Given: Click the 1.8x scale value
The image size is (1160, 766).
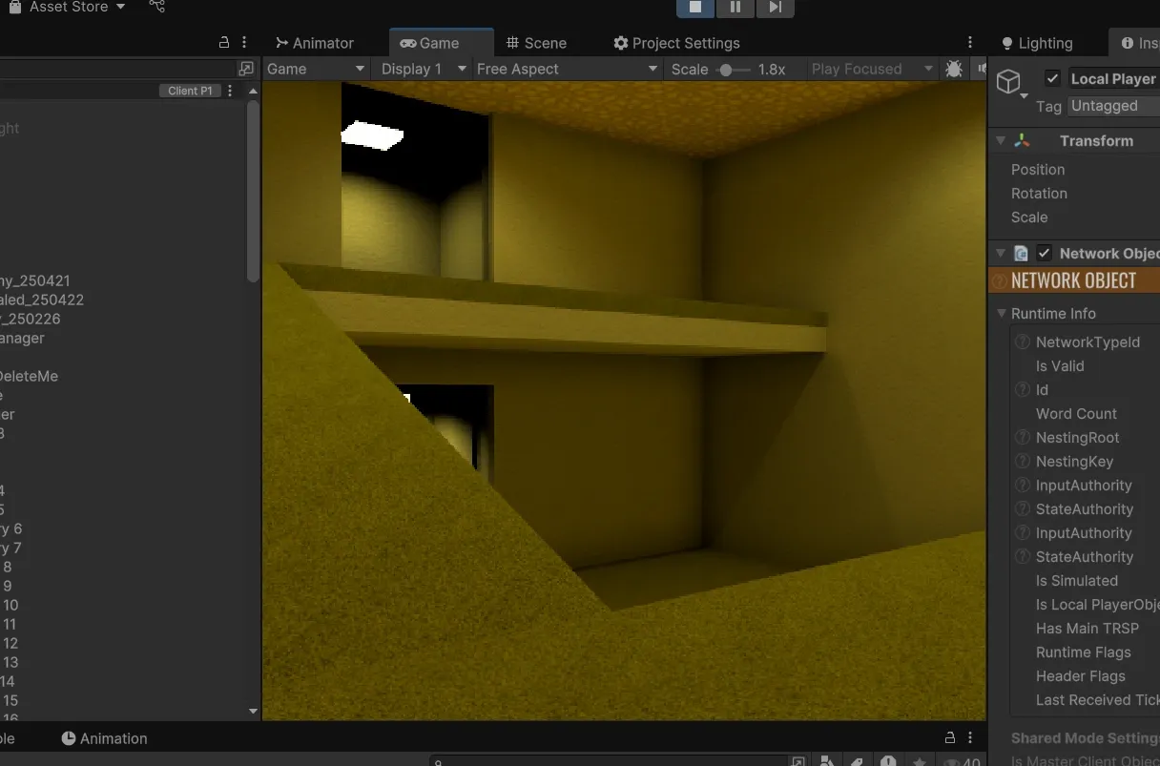Looking at the screenshot, I should tap(772, 70).
